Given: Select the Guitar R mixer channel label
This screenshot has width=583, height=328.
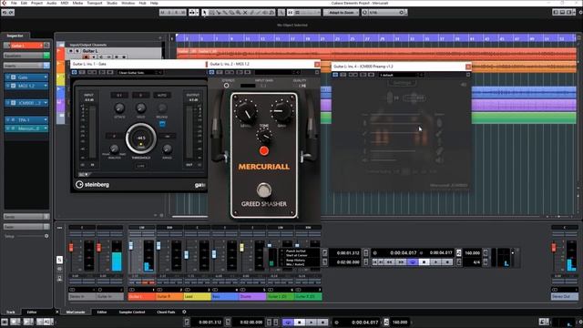Looking at the screenshot, I should coord(169,297).
